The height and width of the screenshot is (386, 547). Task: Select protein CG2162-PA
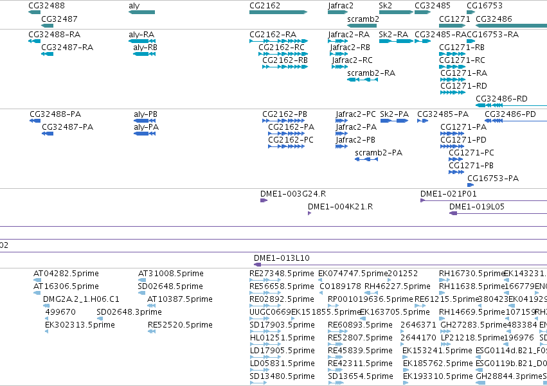tap(287, 134)
